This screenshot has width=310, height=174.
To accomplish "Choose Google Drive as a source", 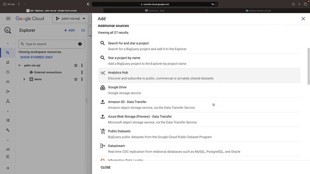I will [199, 90].
